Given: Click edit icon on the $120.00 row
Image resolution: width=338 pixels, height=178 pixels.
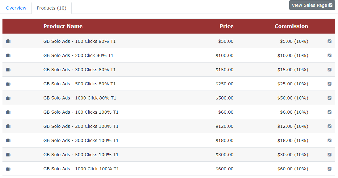Looking at the screenshot, I should 329,126.
